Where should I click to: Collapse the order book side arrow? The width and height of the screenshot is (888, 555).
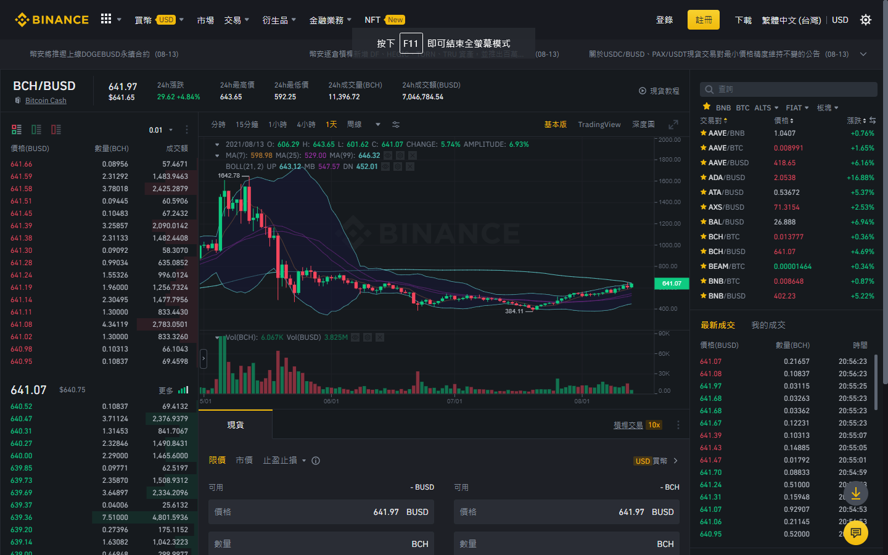(x=203, y=358)
